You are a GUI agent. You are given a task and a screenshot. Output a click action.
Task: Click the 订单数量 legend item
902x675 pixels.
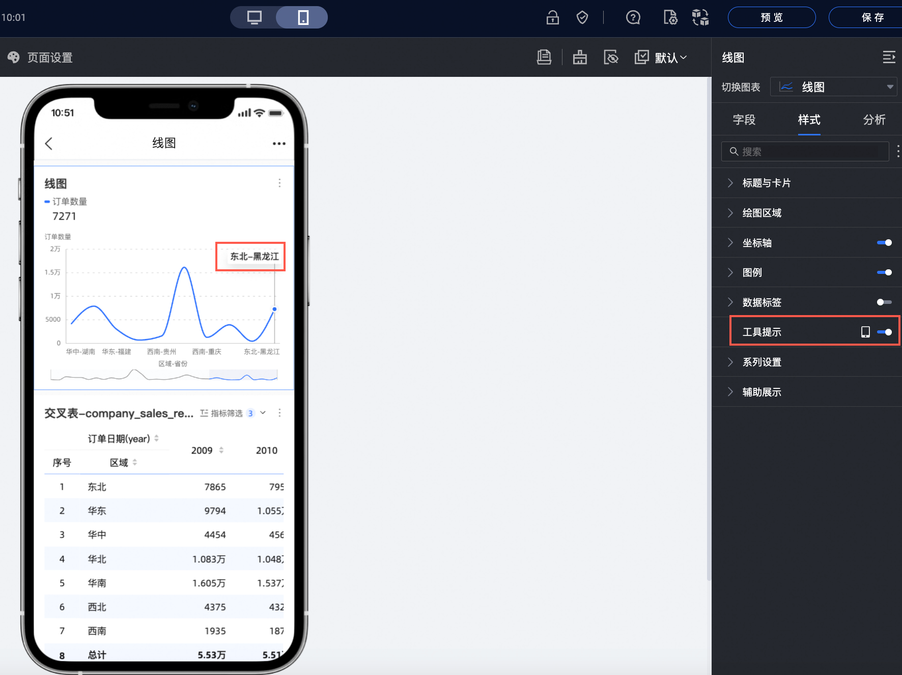coord(66,201)
